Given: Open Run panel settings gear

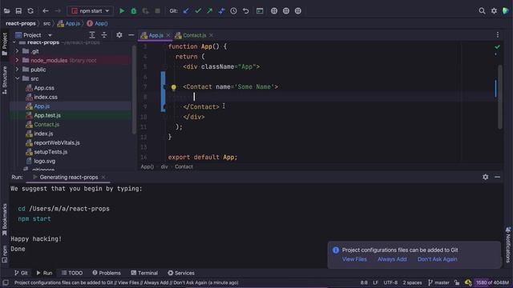Looking at the screenshot, I should (x=486, y=177).
